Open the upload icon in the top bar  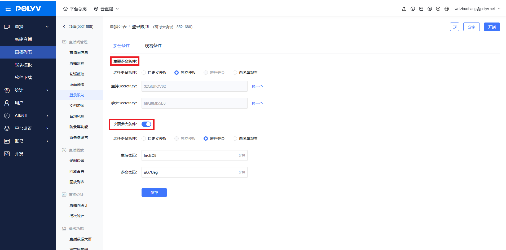click(x=404, y=9)
